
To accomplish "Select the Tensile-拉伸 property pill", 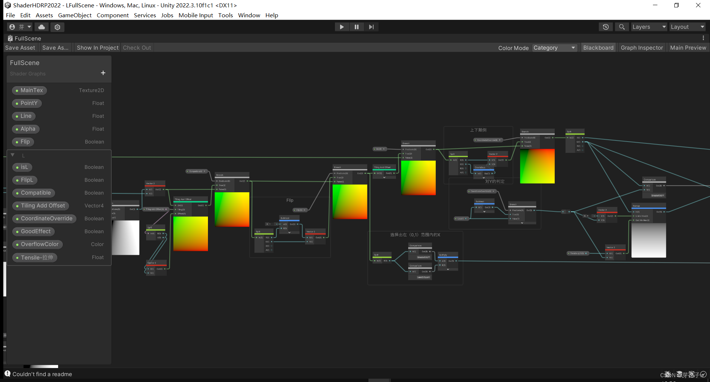I will [x=35, y=257].
